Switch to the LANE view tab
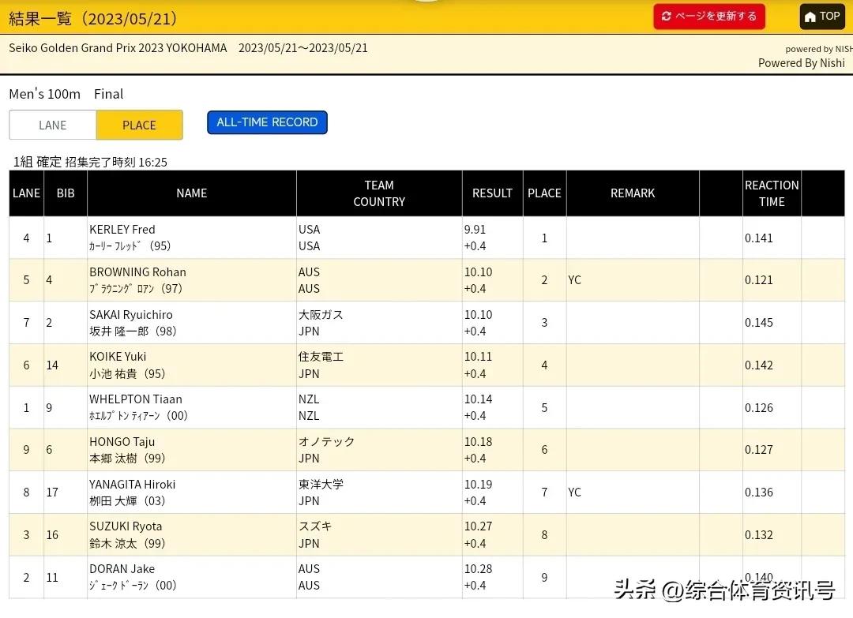The image size is (853, 618). (x=52, y=125)
